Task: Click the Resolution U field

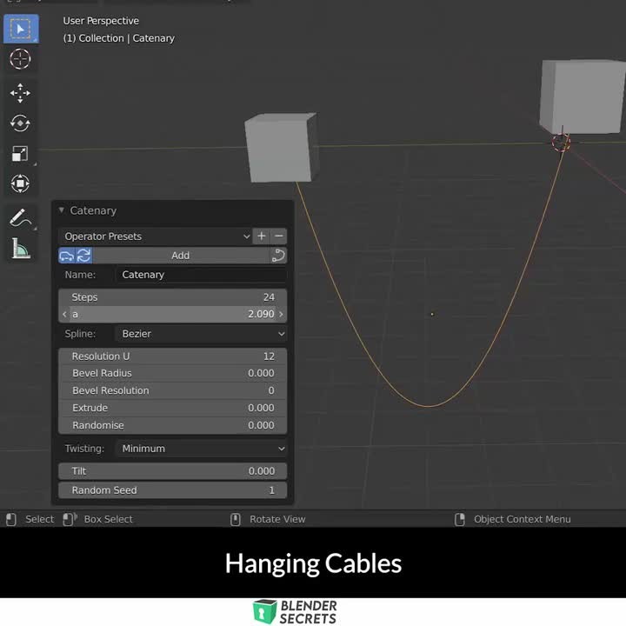Action: point(172,356)
